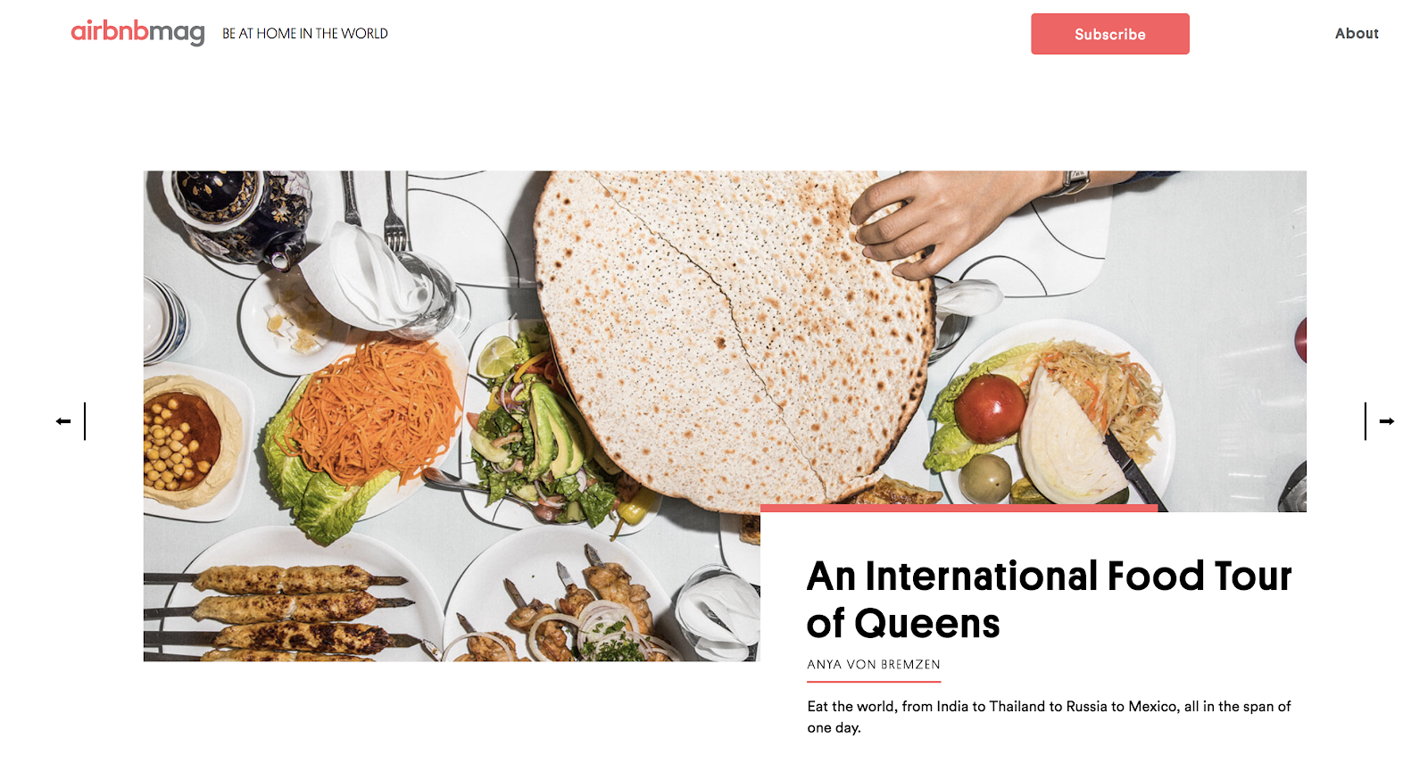
Task: Click the dark teapot in the photo corner
Action: tap(237, 214)
